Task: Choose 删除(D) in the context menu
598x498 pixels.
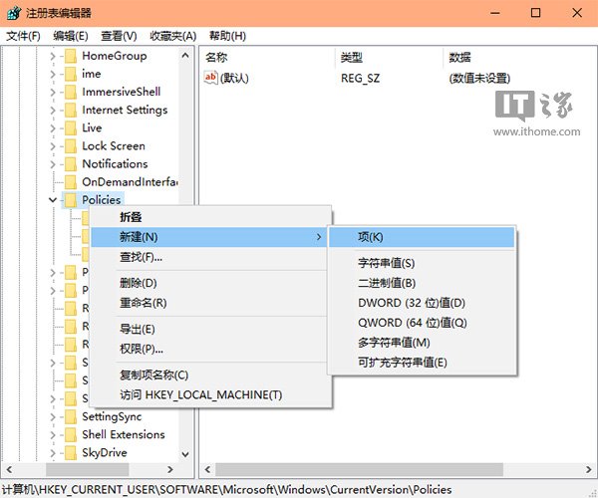Action: tap(210, 283)
